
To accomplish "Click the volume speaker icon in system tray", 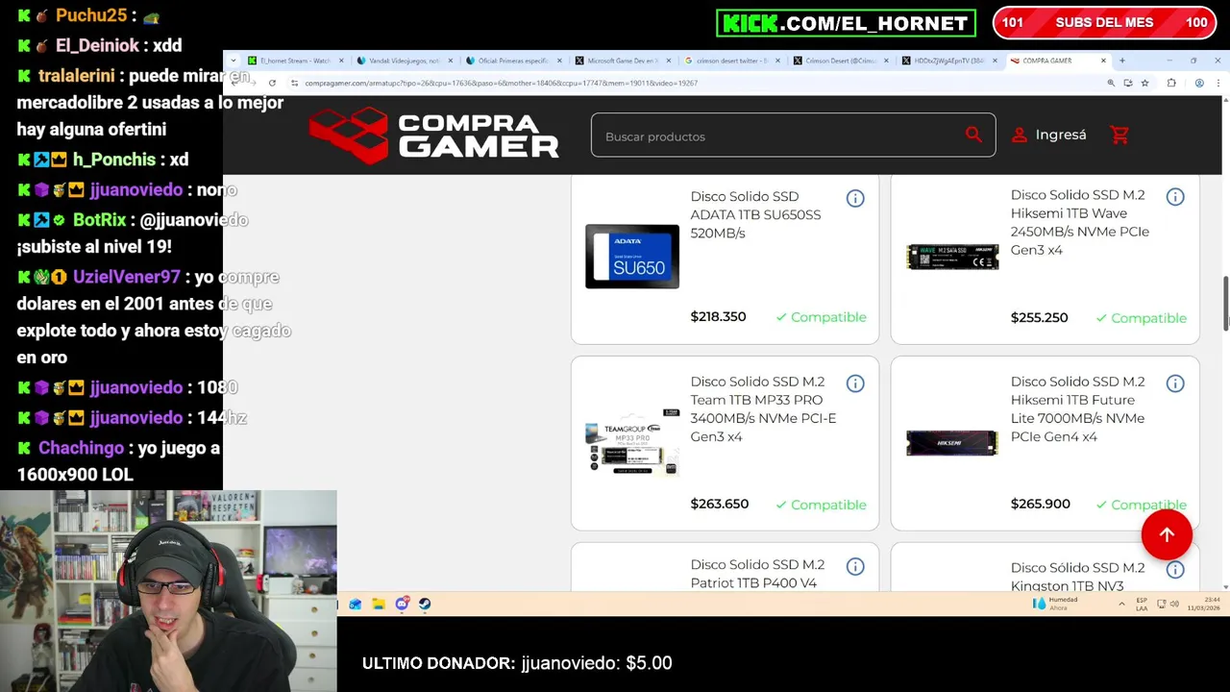I will (x=1174, y=604).
